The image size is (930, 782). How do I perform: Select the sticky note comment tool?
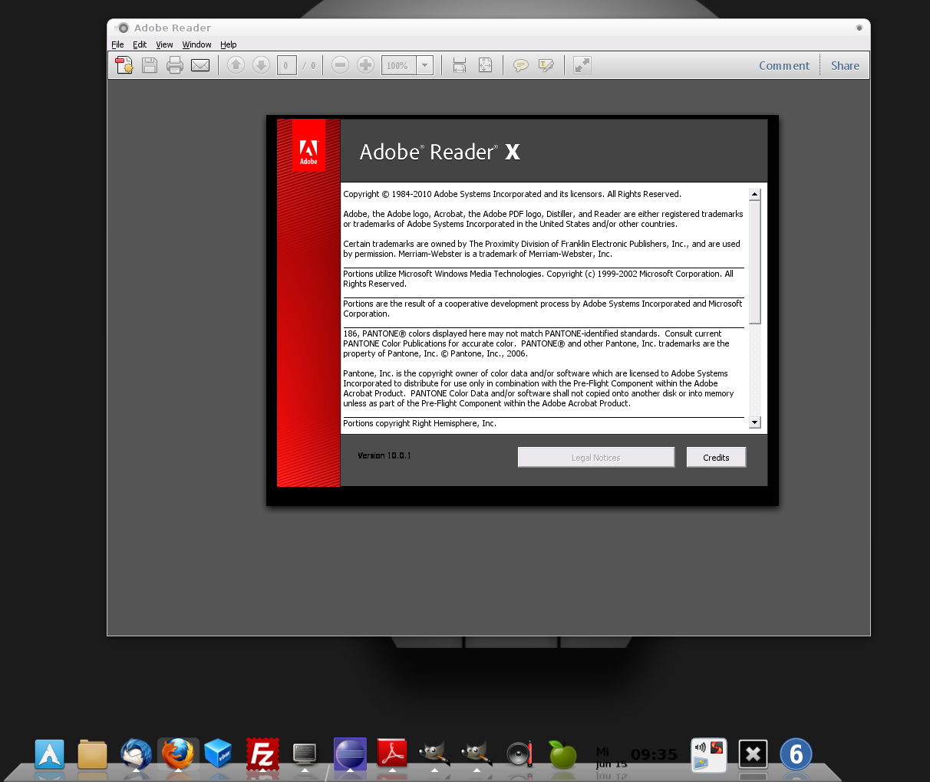[x=522, y=65]
